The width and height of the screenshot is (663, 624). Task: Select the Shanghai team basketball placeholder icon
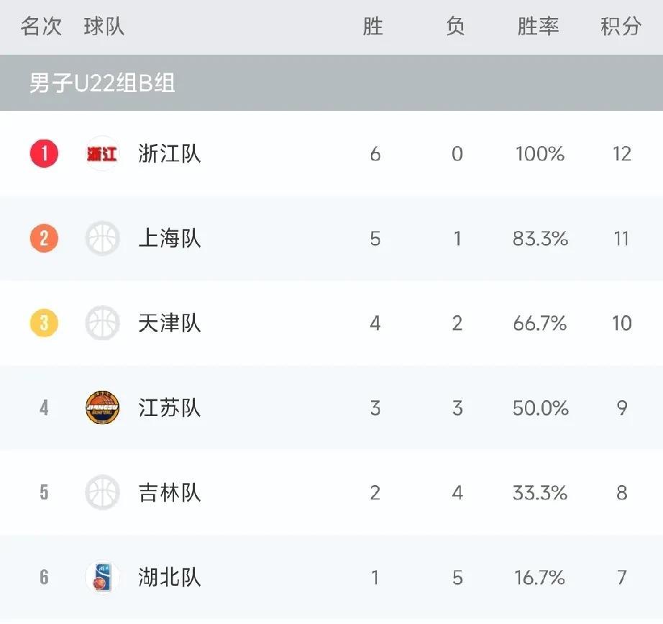point(102,238)
